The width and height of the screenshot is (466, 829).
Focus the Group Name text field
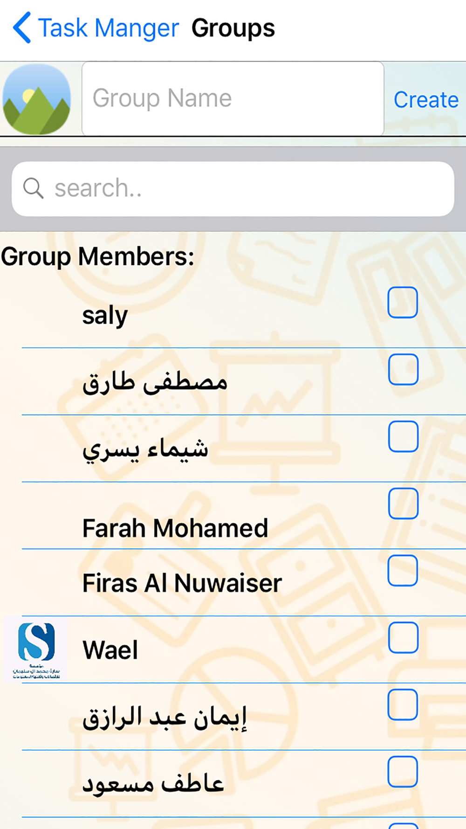click(233, 98)
